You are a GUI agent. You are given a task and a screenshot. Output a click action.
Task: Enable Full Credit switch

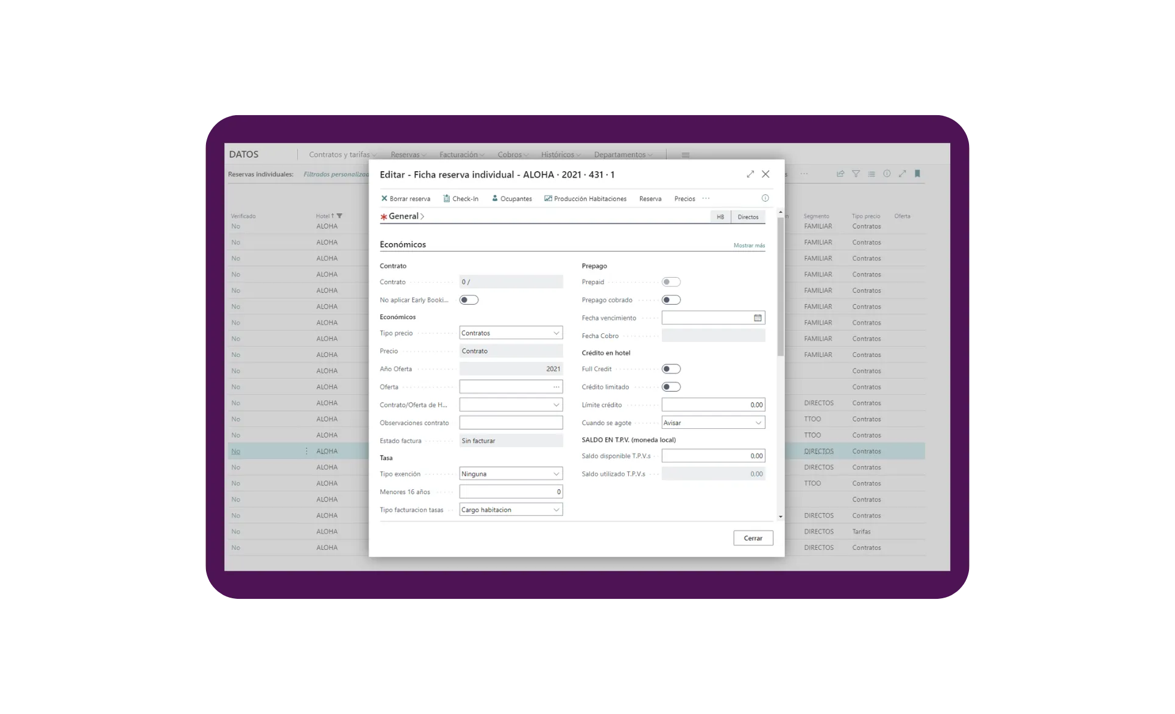coord(671,369)
